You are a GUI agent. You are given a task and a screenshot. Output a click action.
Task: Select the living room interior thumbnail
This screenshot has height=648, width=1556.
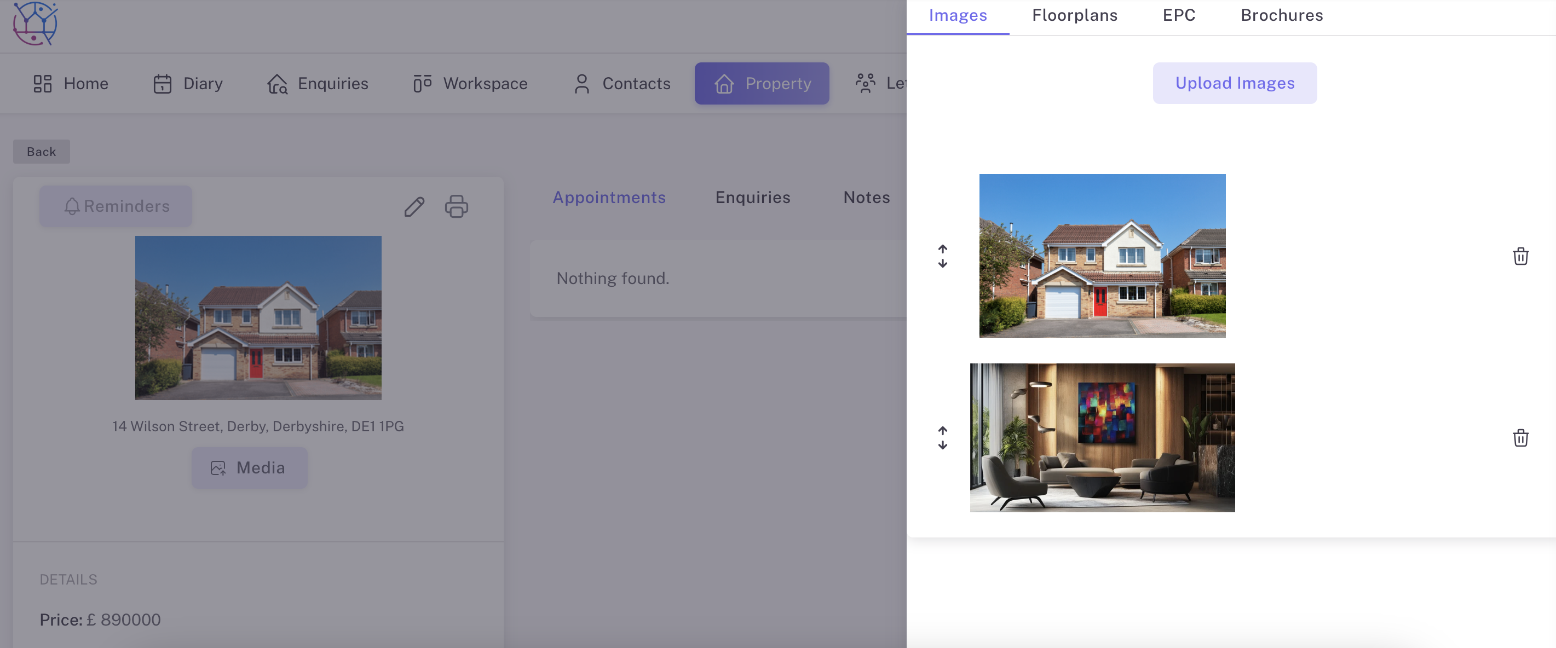1102,437
